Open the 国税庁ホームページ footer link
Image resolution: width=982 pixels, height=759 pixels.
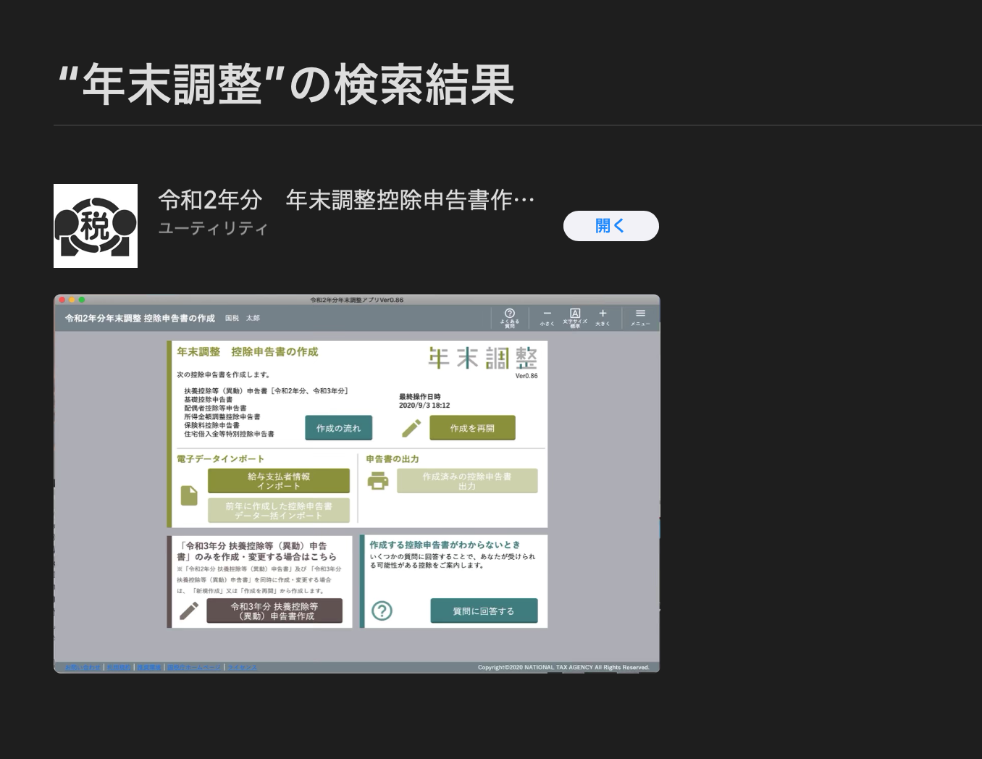pyautogui.click(x=194, y=667)
